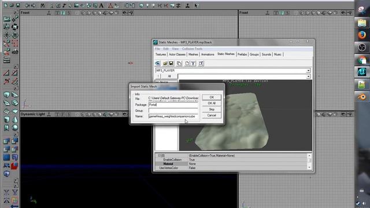The width and height of the screenshot is (370, 208).
Task: Click the New map icon
Action: tap(6, 5)
